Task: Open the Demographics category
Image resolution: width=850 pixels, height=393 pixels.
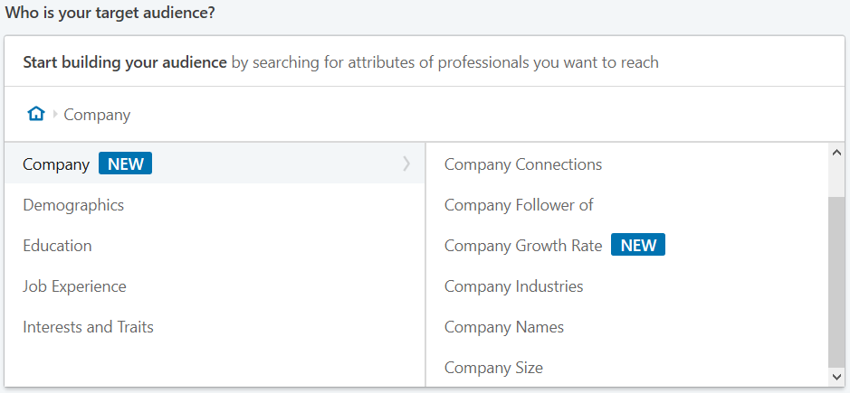Action: [x=215, y=204]
